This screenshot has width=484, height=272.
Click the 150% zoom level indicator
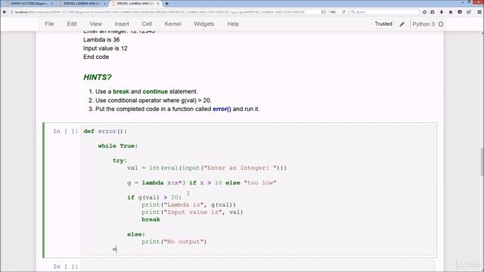333,12
